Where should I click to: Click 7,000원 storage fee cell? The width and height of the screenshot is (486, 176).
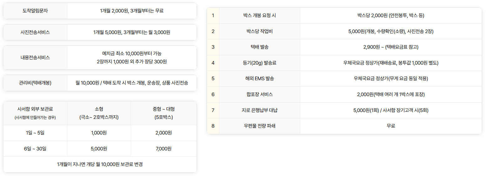pos(164,149)
